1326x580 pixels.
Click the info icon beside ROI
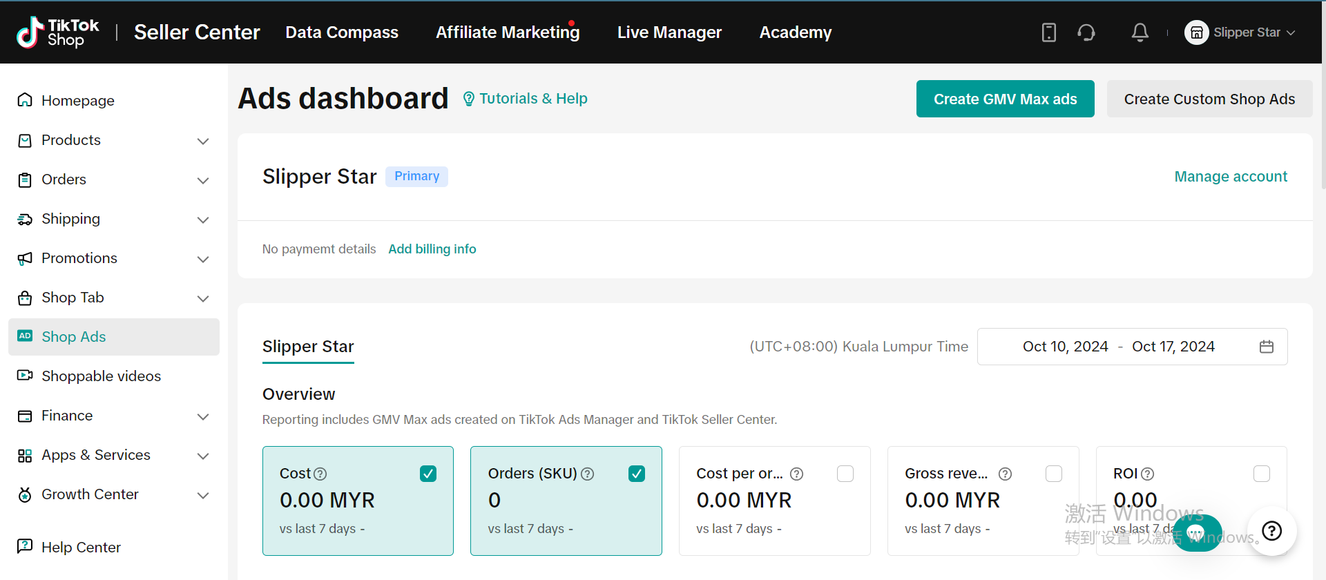click(x=1147, y=474)
